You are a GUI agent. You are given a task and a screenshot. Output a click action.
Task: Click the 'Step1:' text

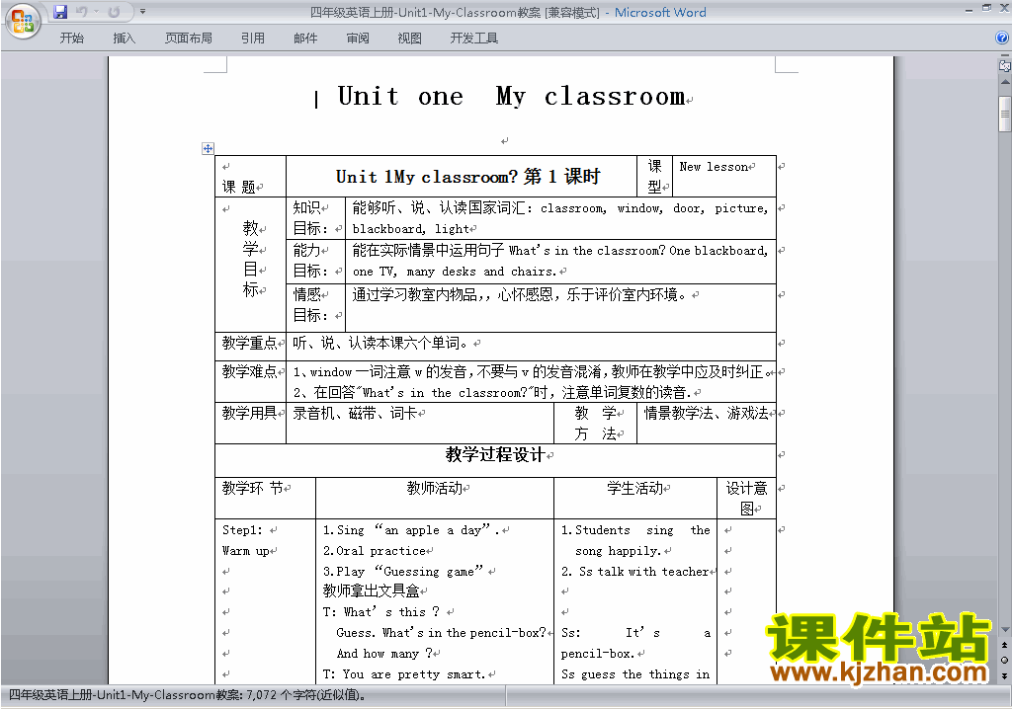[x=242, y=530]
